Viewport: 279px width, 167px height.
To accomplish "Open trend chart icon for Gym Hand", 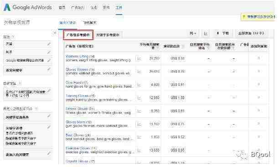I will [139, 85].
